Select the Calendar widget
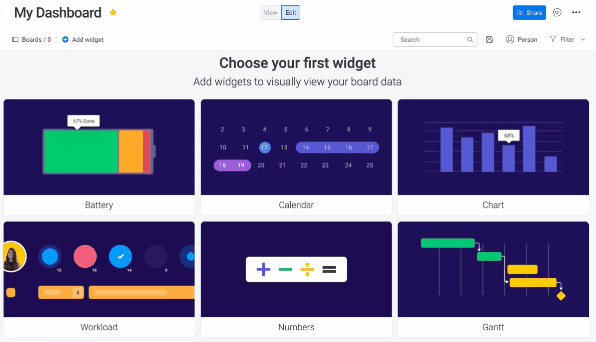The image size is (596, 342). (x=296, y=157)
